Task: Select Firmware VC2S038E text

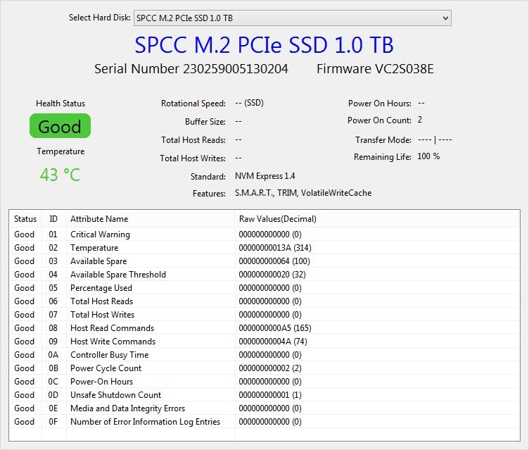Action: 375,69
